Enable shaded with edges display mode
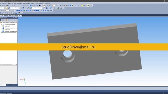The image size is (168, 94). click(x=72, y=5)
